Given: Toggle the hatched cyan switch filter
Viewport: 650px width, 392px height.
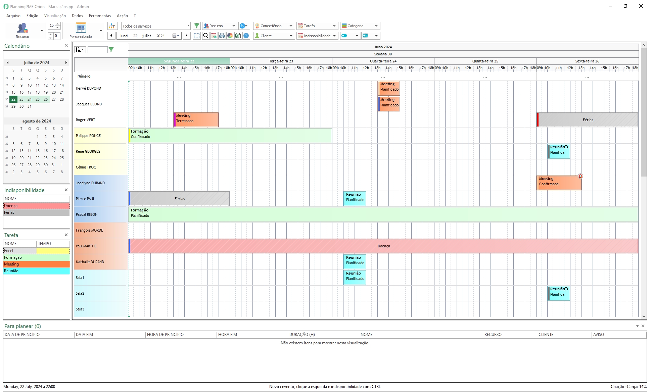Looking at the screenshot, I should pyautogui.click(x=370, y=36).
